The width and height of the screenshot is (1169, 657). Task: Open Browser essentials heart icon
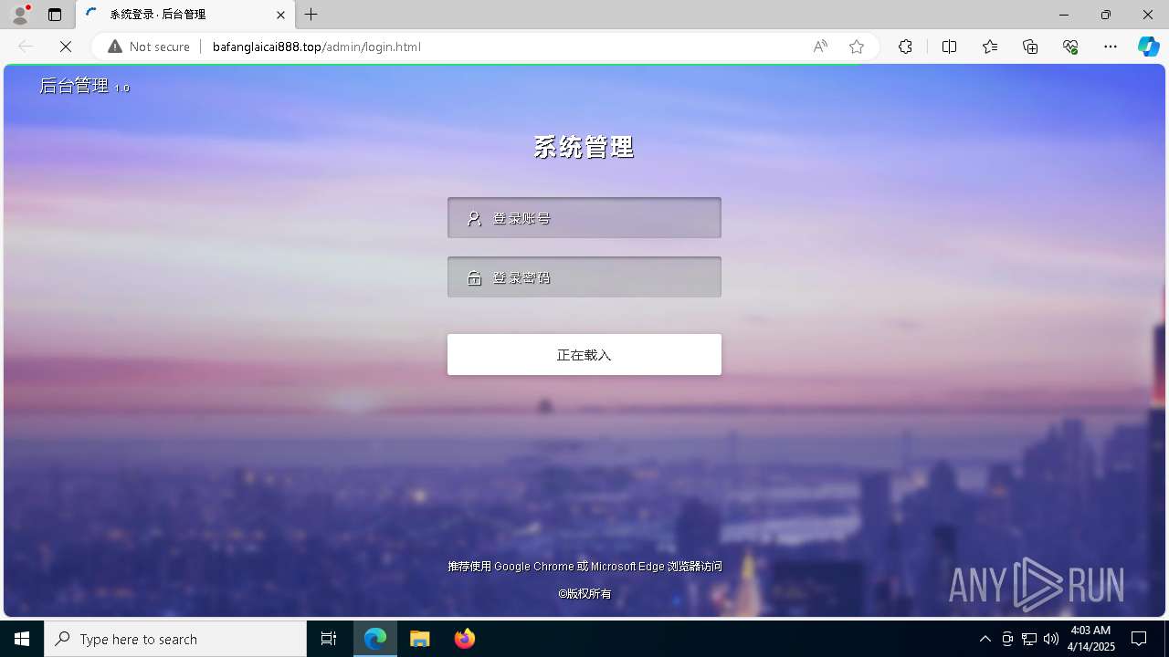[1070, 47]
